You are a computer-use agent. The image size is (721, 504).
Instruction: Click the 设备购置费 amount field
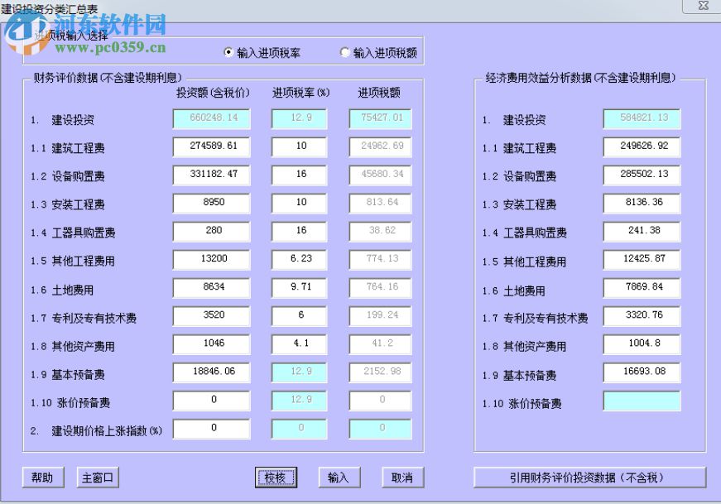[x=210, y=175]
